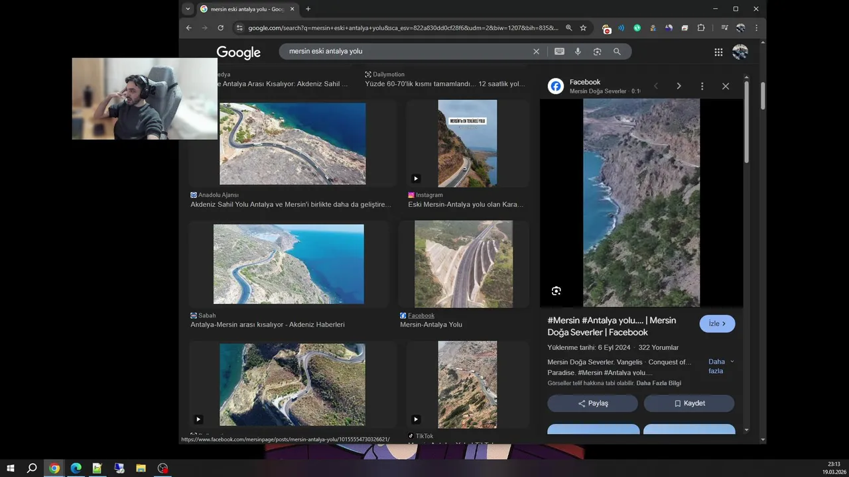
Task: Go back to the previous browser page
Action: (x=189, y=28)
